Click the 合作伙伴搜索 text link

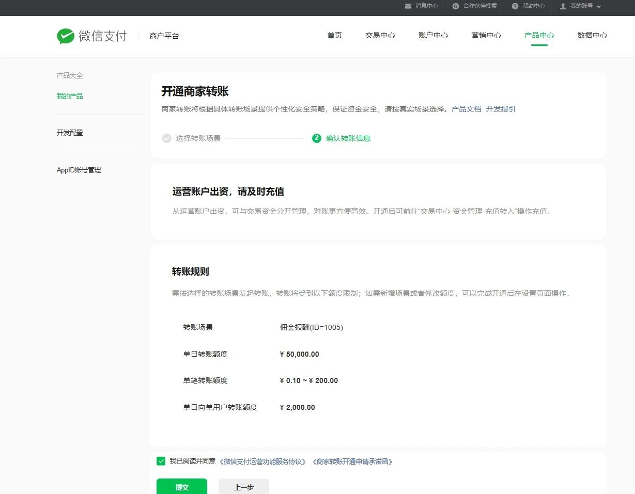click(481, 6)
